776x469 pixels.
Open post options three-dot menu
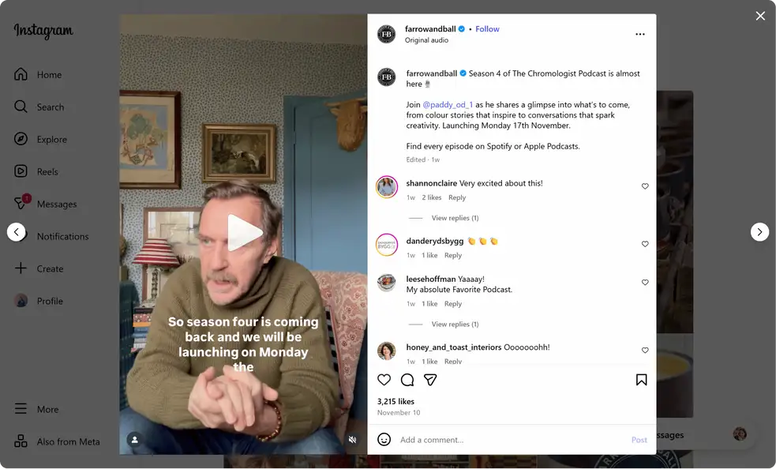tap(640, 34)
